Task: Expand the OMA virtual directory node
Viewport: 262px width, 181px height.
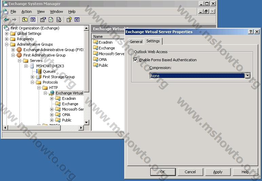Action: click(x=52, y=115)
